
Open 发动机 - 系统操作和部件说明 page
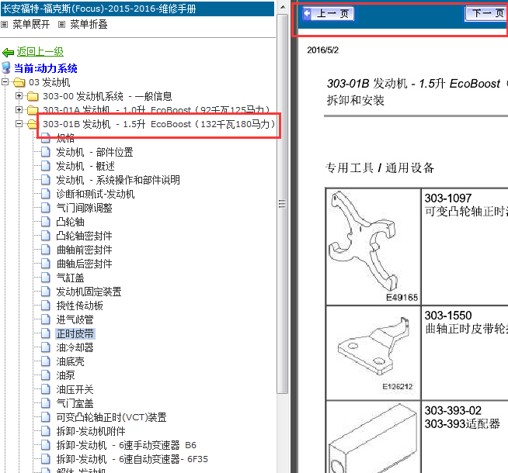pos(118,180)
